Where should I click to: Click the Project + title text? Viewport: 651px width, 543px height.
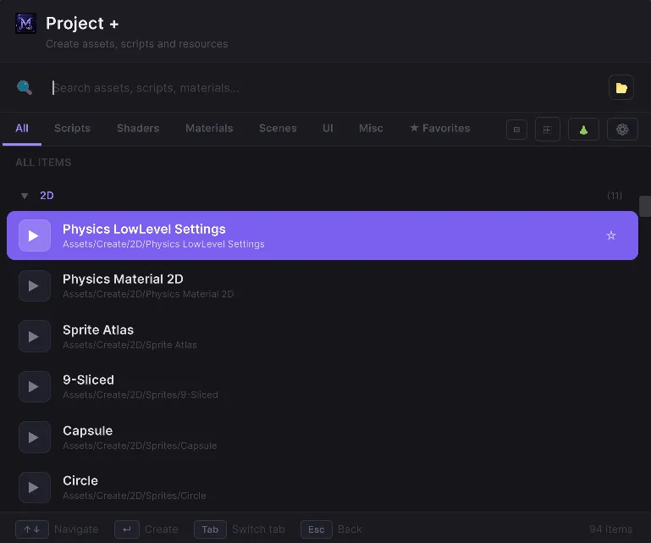(x=82, y=23)
